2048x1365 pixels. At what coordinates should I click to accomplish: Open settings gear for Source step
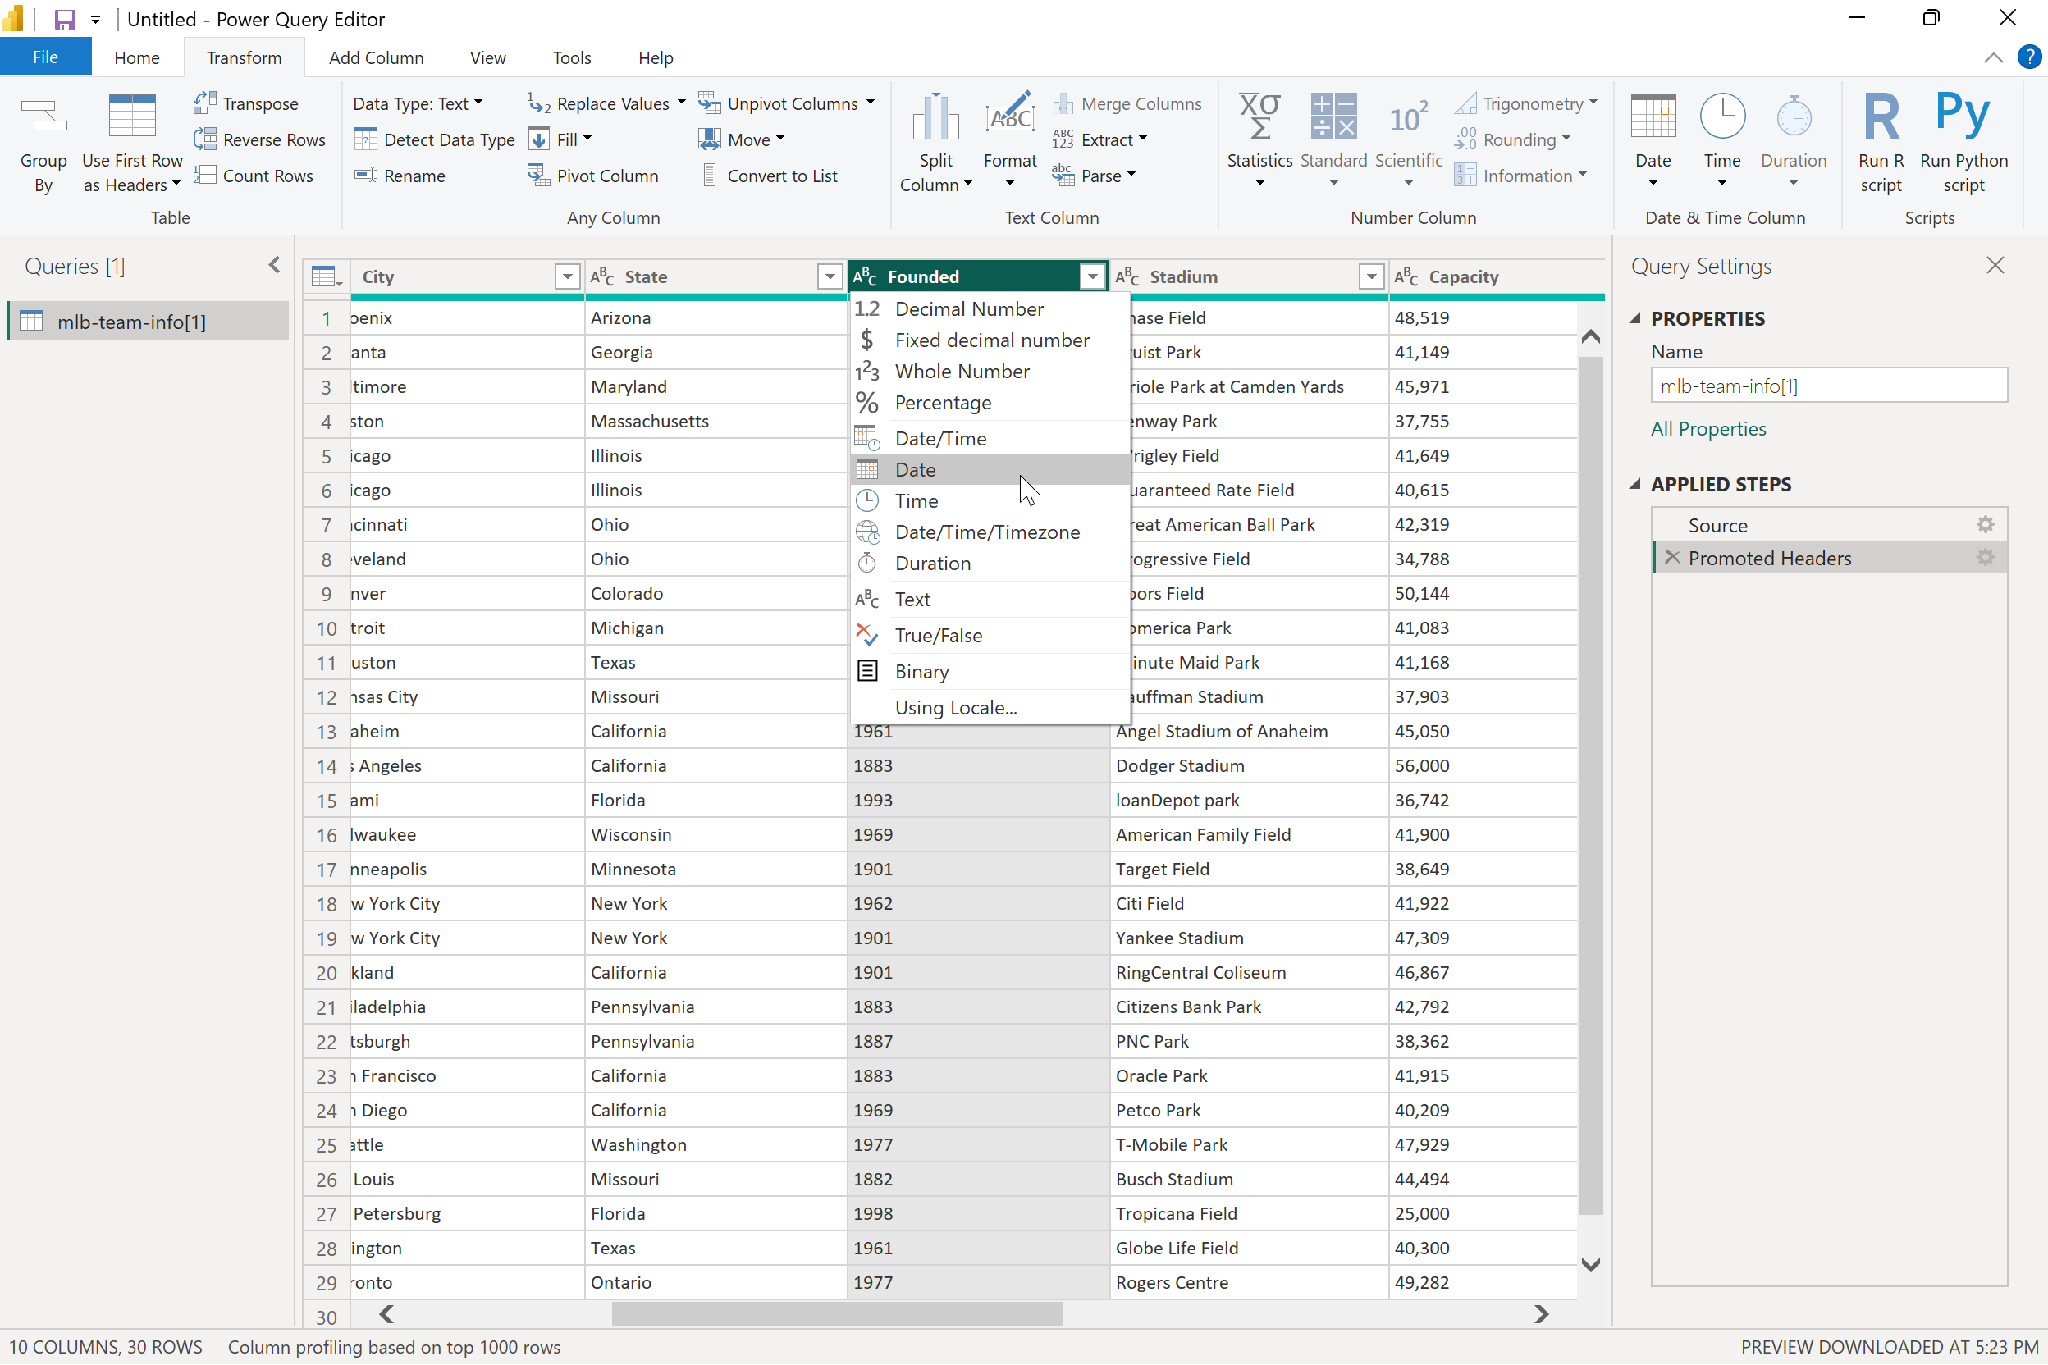click(x=1985, y=525)
